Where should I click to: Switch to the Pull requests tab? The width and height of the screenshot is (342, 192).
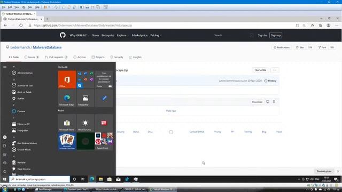56,57
